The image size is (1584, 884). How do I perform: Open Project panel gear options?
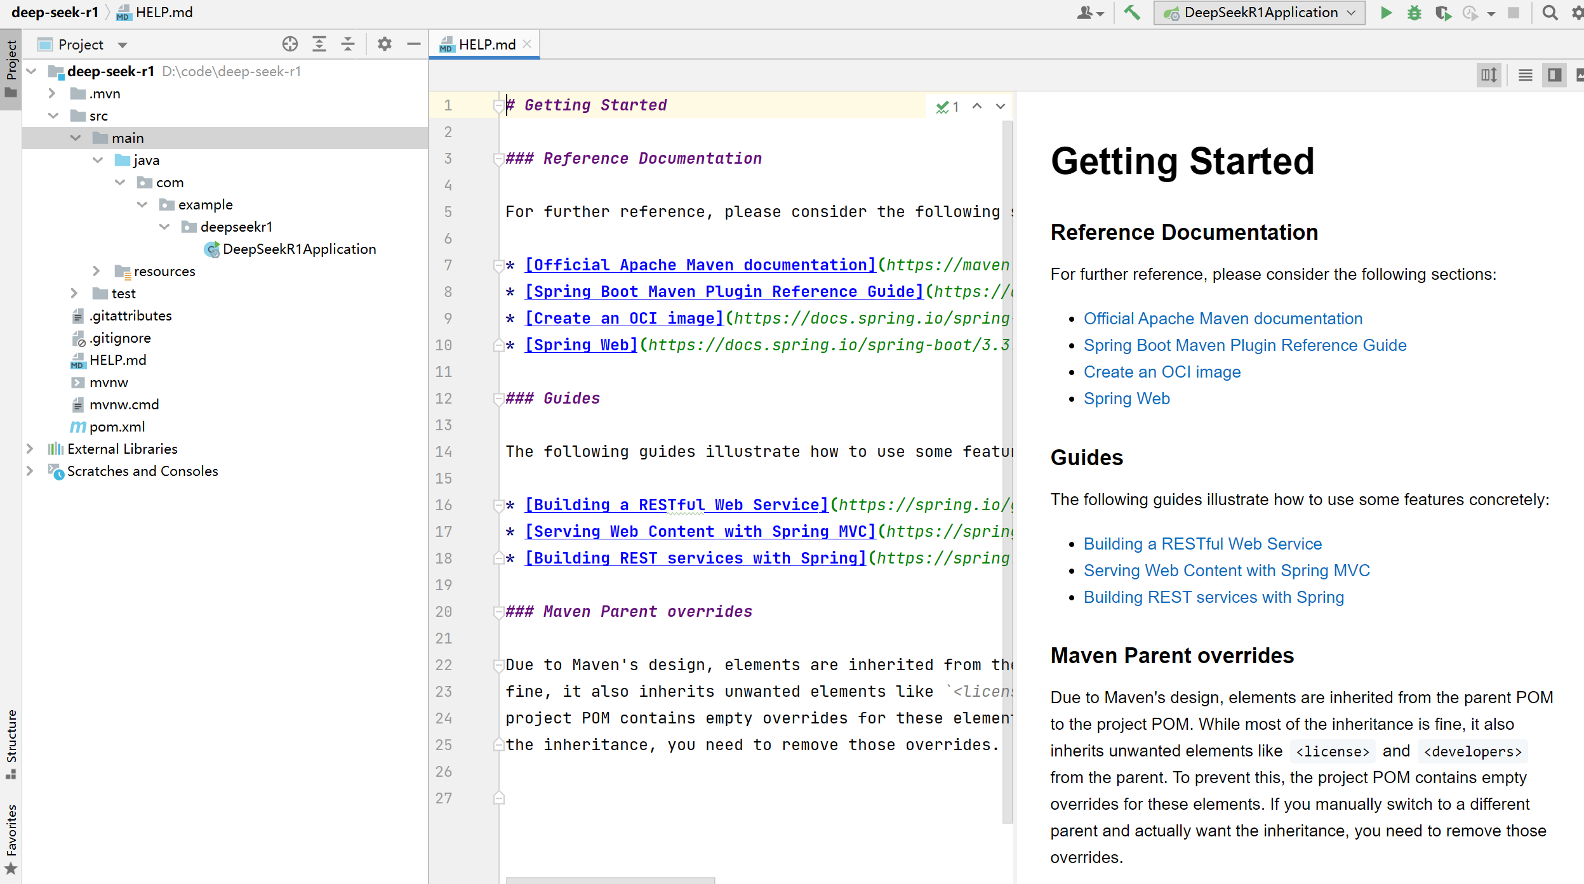[x=385, y=44]
